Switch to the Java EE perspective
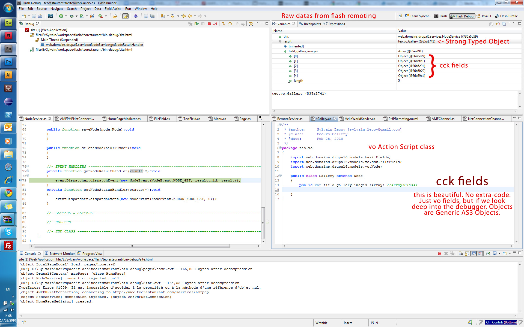This screenshot has width=524, height=327. pos(484,16)
